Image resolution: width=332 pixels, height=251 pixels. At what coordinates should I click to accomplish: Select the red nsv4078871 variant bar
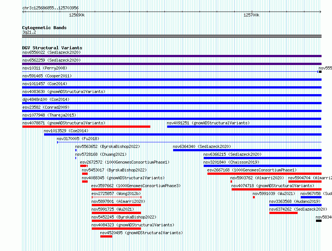(x=86, y=127)
